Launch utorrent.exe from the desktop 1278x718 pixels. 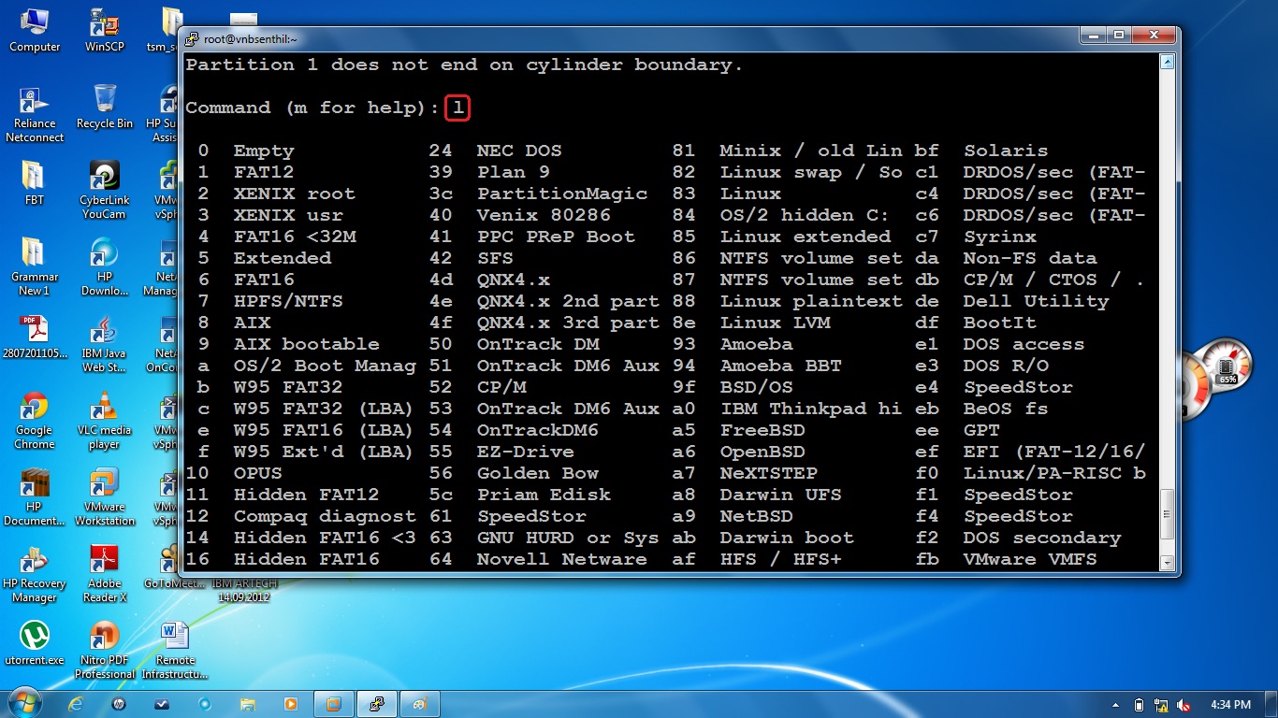(x=34, y=636)
